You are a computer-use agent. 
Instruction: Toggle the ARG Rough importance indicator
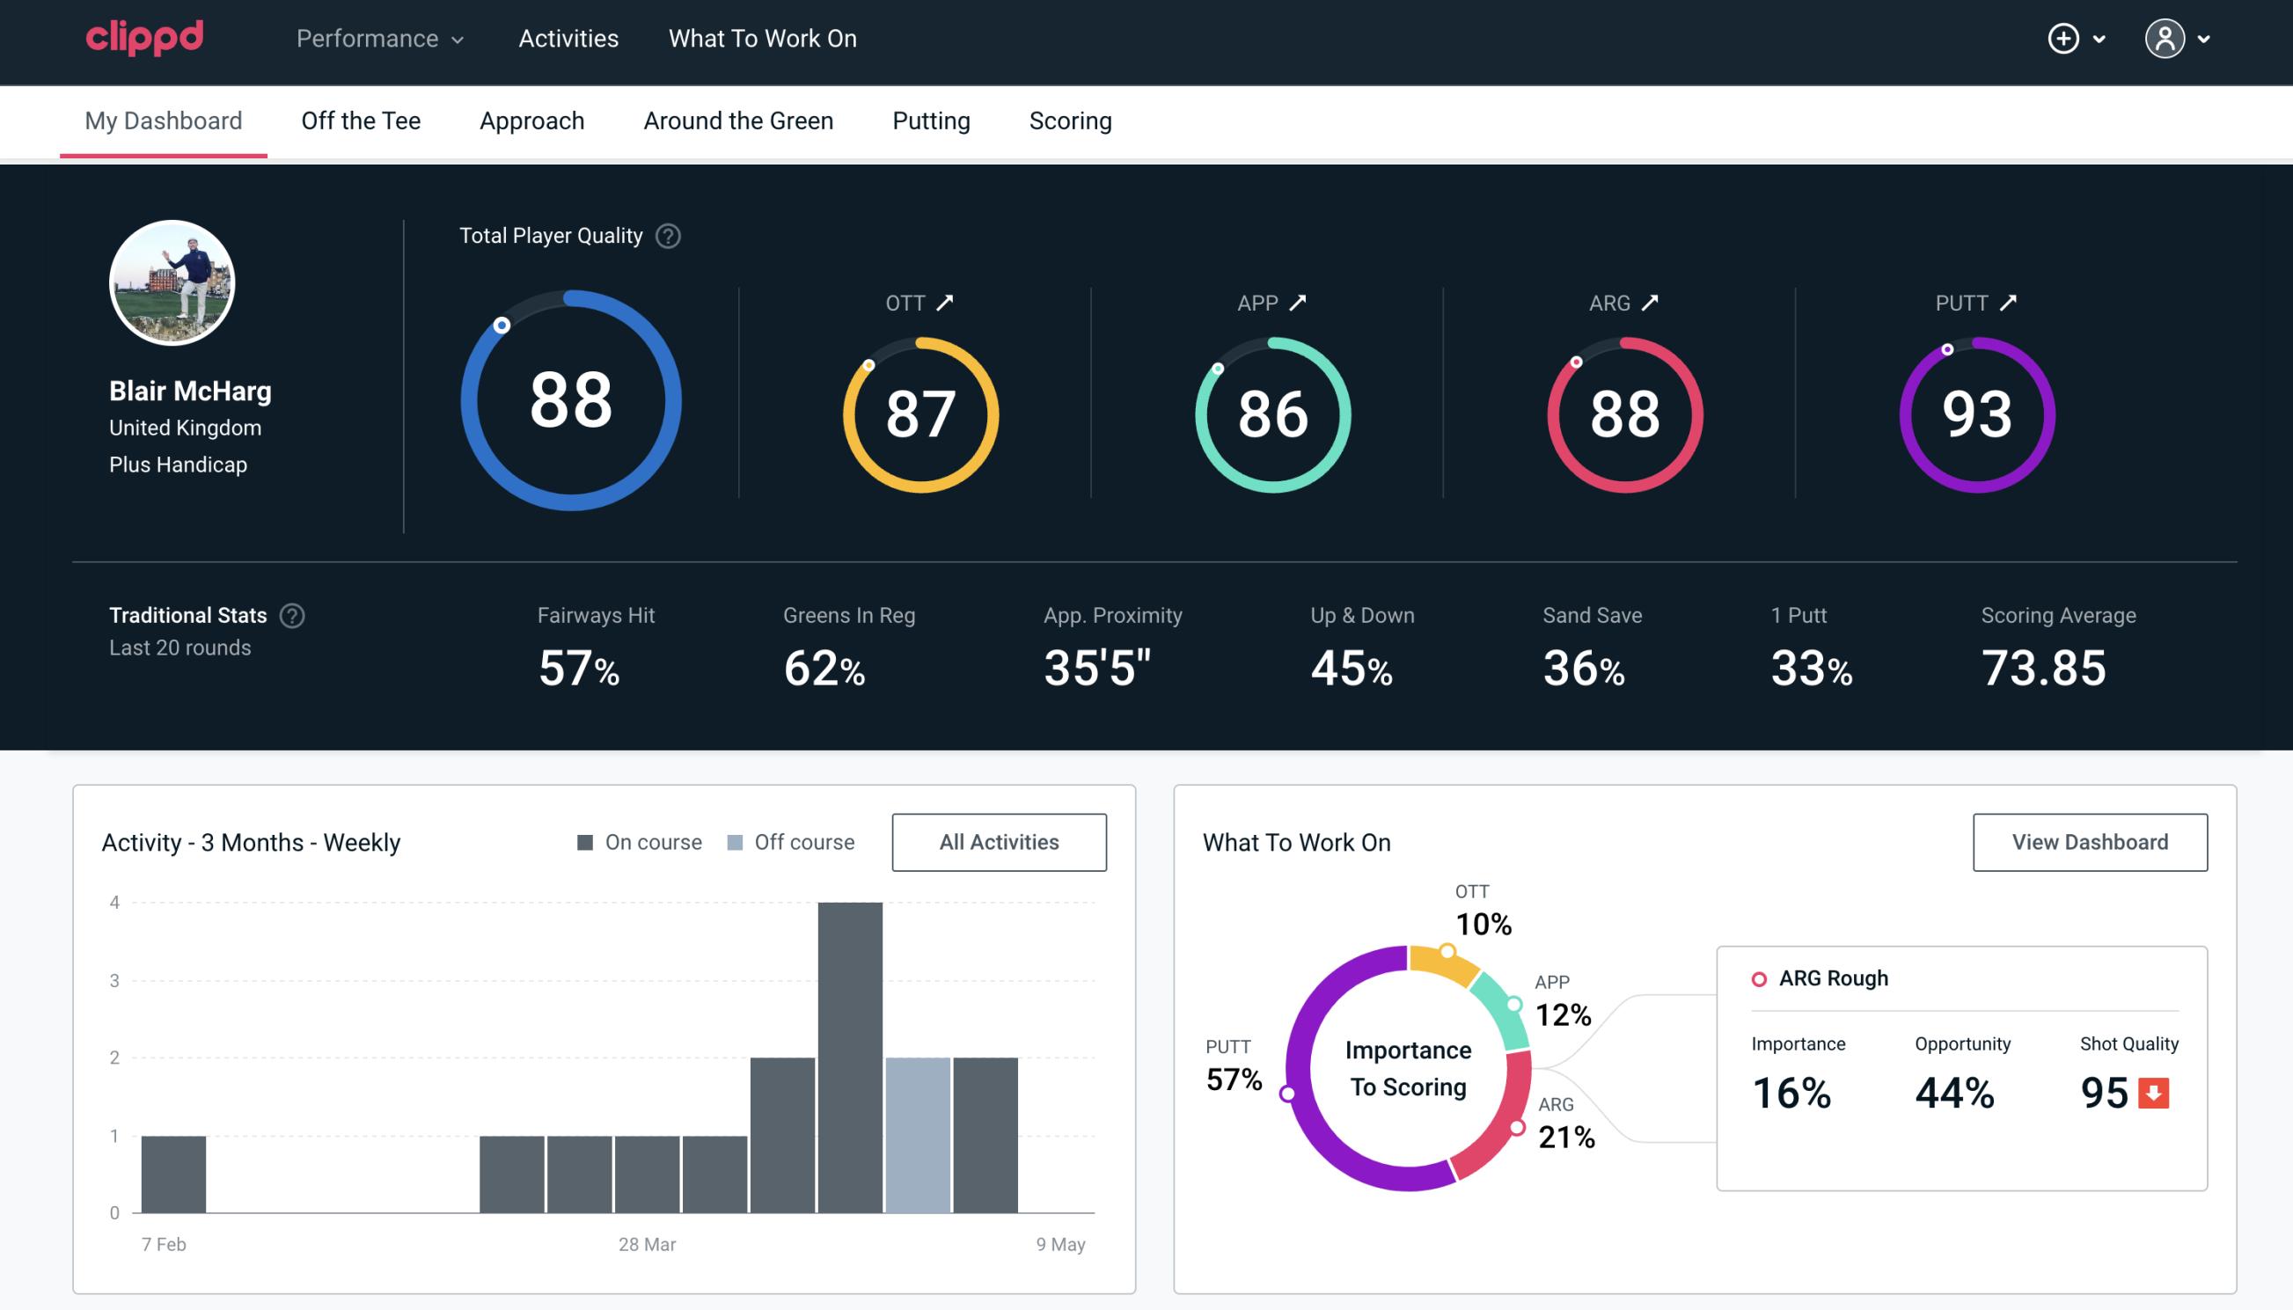pyautogui.click(x=1759, y=977)
